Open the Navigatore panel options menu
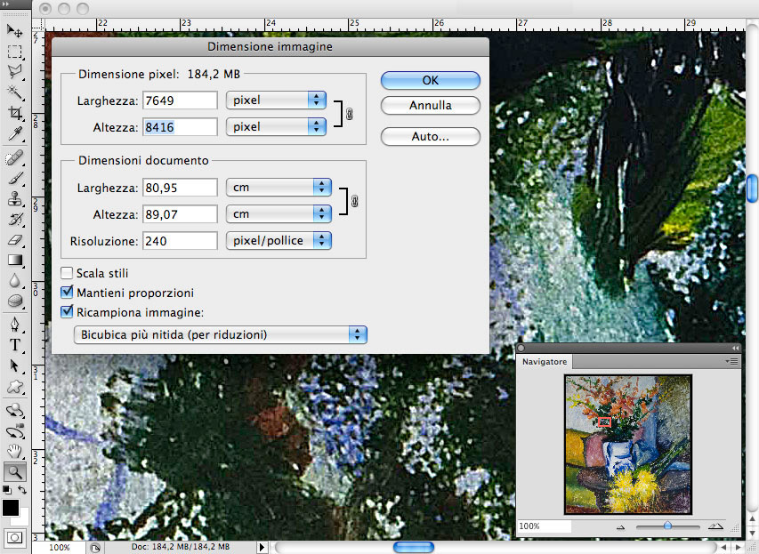Screen dimensions: 759x554 (731, 361)
